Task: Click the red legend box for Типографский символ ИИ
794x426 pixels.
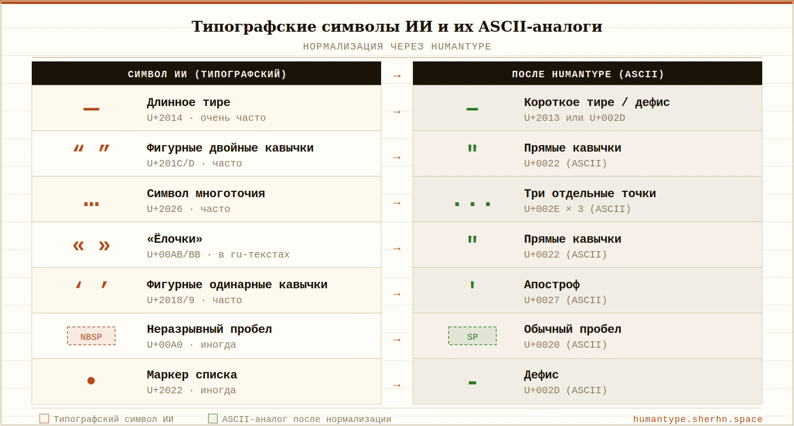Action: [44, 419]
